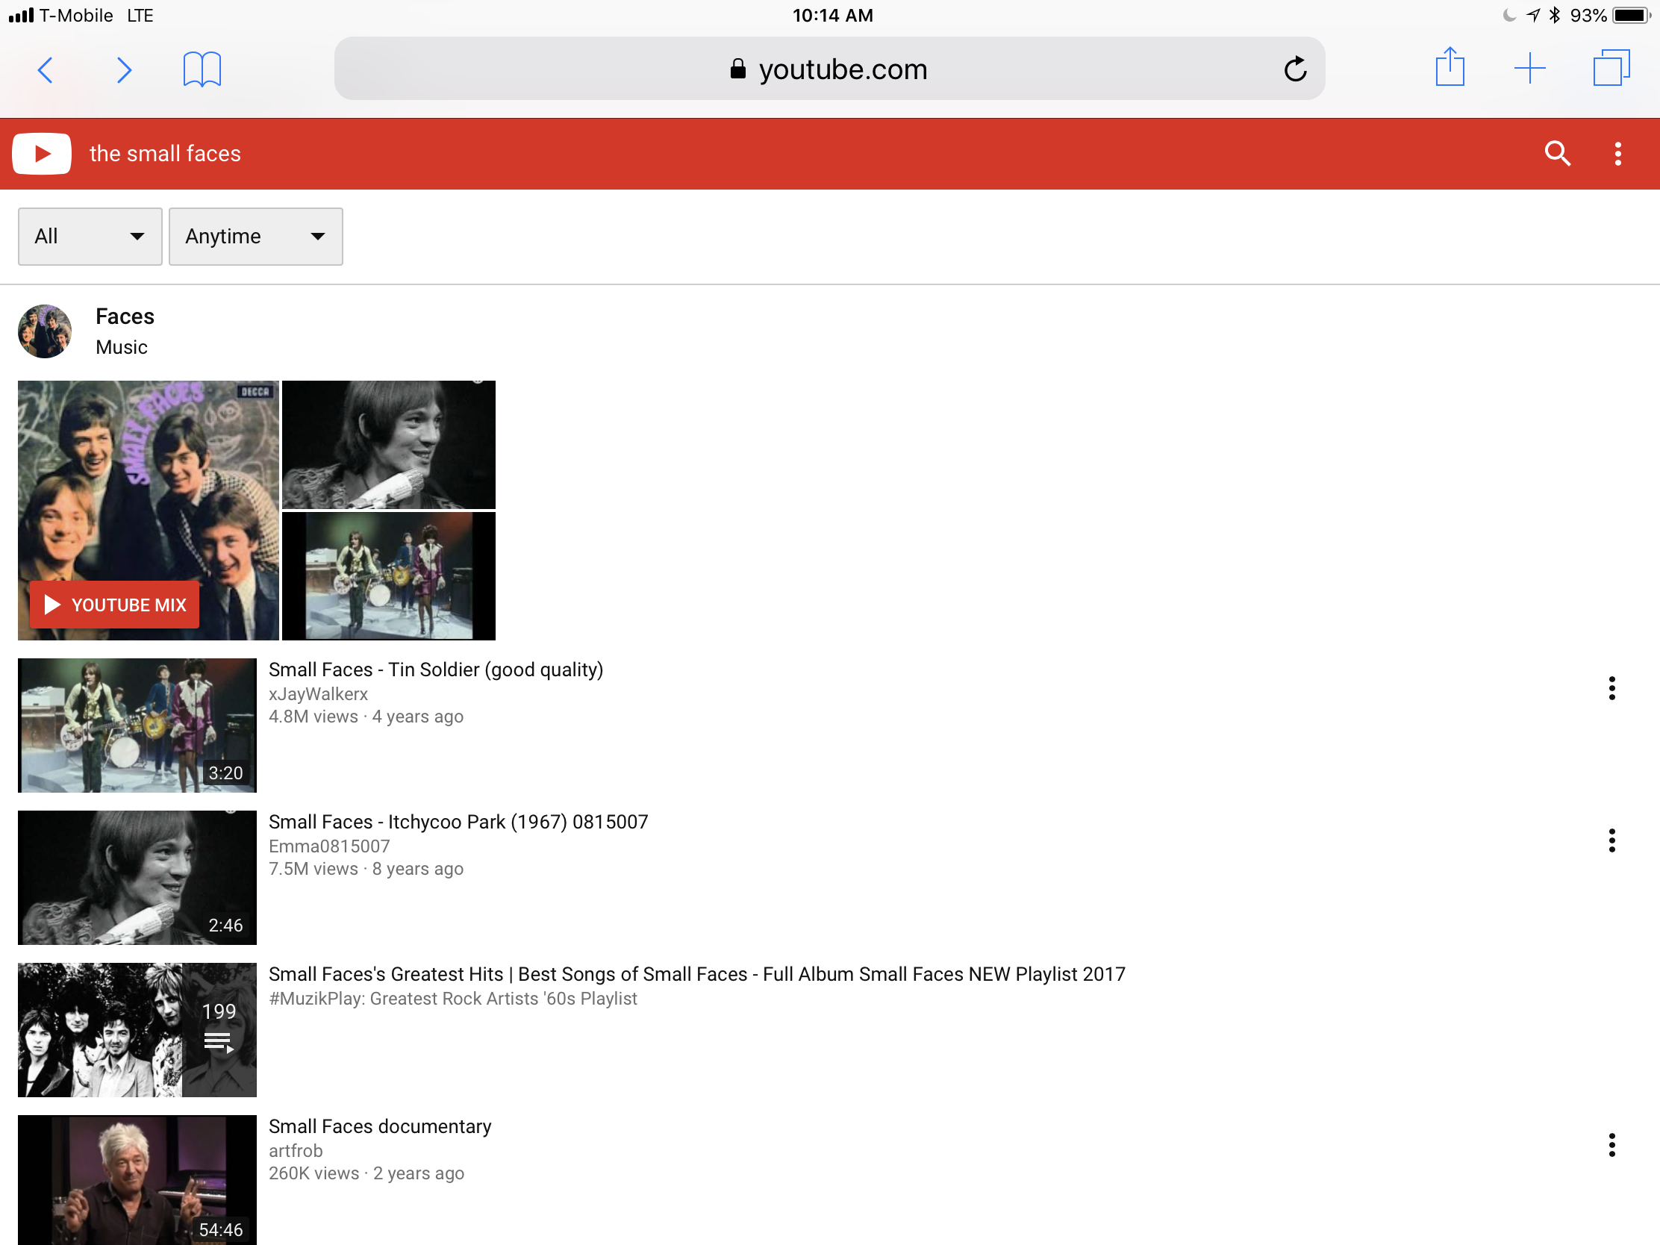Viewport: 1660px width, 1245px height.
Task: Open the Faces channel name link
Action: point(125,316)
